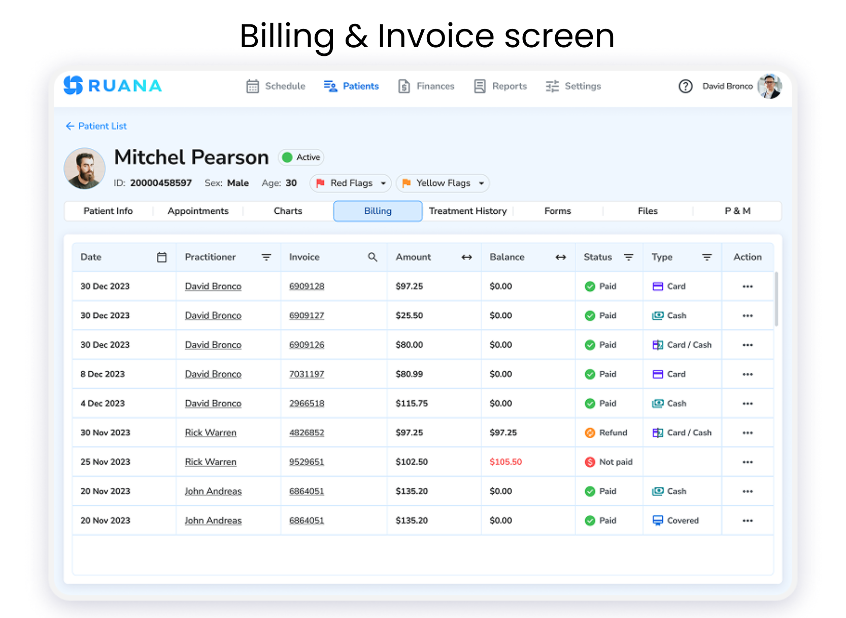The height and width of the screenshot is (618, 846).
Task: Open actions menu for invoice 6909128
Action: (x=748, y=286)
